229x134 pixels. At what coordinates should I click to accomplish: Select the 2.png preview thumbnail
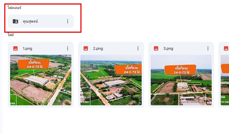111,80
